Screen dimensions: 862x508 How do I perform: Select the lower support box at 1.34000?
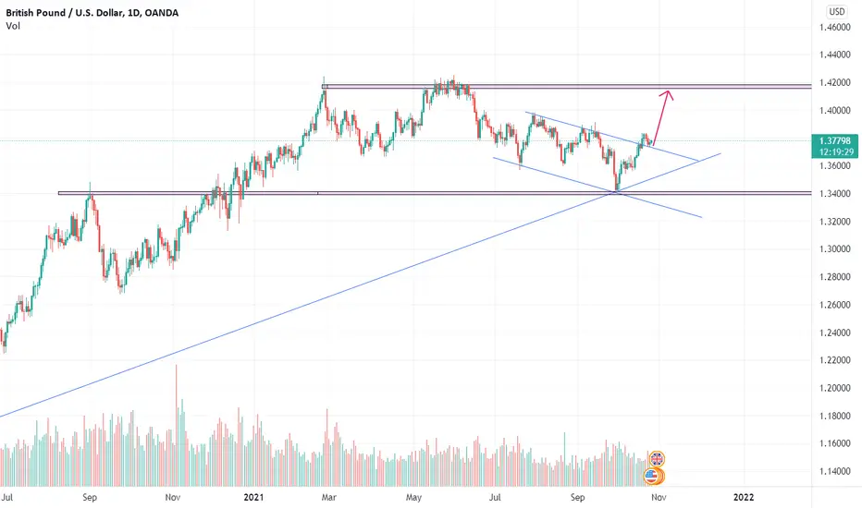point(435,193)
